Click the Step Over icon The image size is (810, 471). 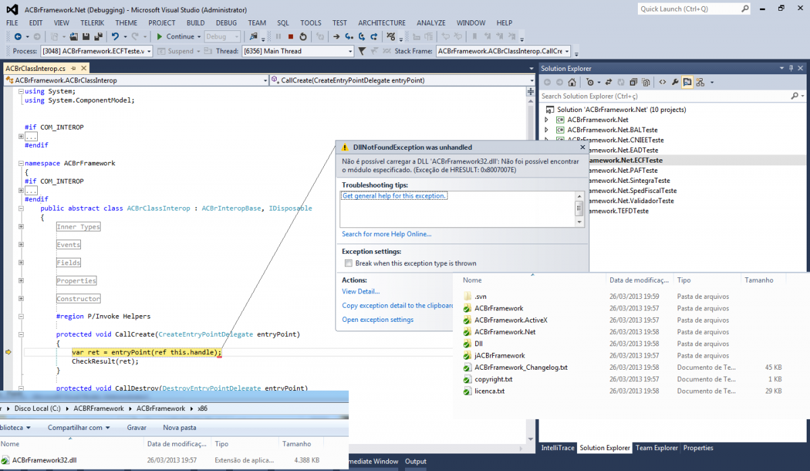coord(362,36)
